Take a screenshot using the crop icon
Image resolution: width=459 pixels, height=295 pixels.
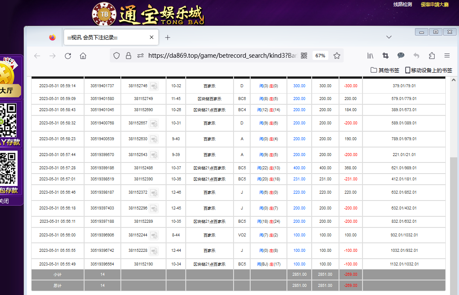pos(386,56)
